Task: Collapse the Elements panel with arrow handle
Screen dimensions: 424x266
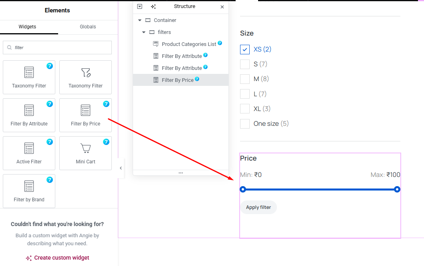Action: pyautogui.click(x=121, y=168)
